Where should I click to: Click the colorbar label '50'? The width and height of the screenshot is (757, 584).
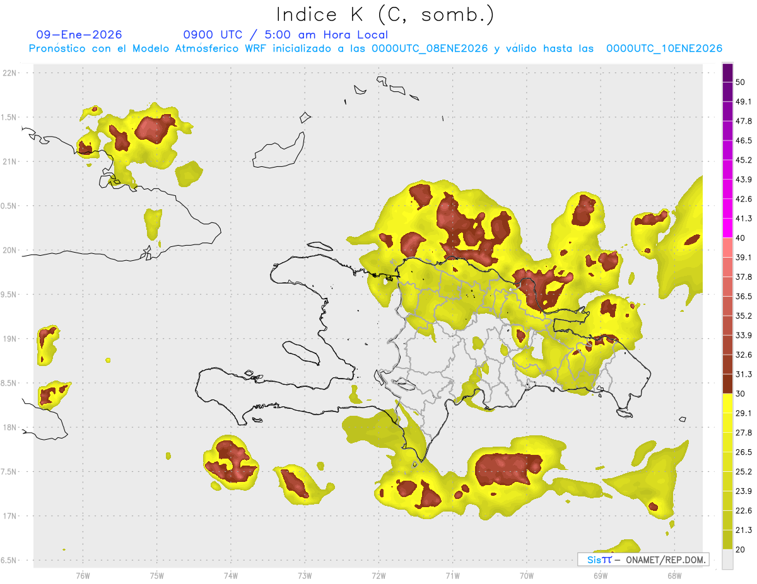pos(741,82)
